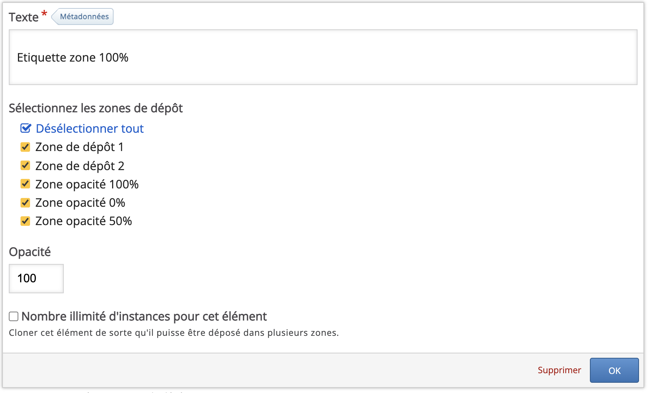Enable the unlimited instances checkbox
Image resolution: width=650 pixels, height=393 pixels.
point(14,316)
